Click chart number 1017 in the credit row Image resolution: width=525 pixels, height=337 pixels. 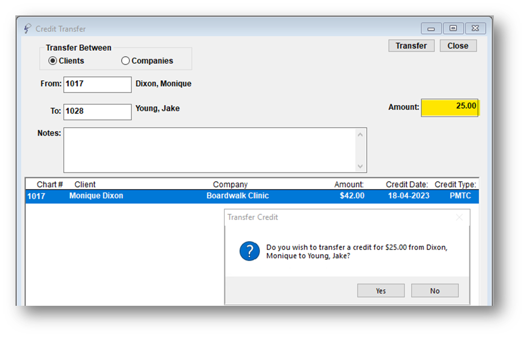(x=36, y=196)
